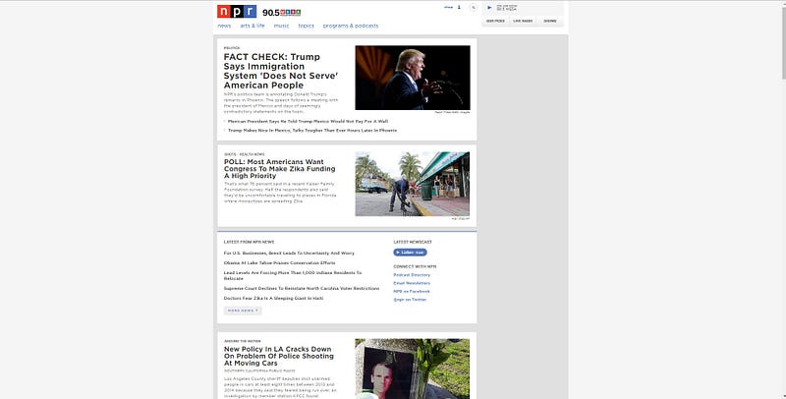Open the arts & life menu

[x=253, y=26]
